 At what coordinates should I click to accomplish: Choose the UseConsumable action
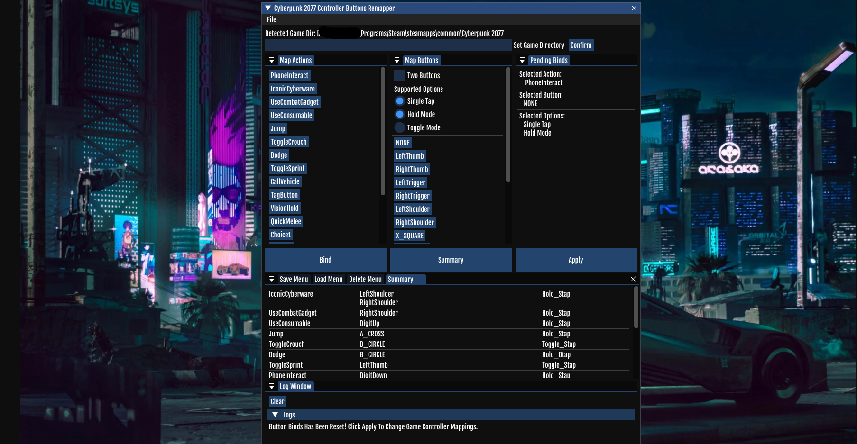tap(291, 115)
